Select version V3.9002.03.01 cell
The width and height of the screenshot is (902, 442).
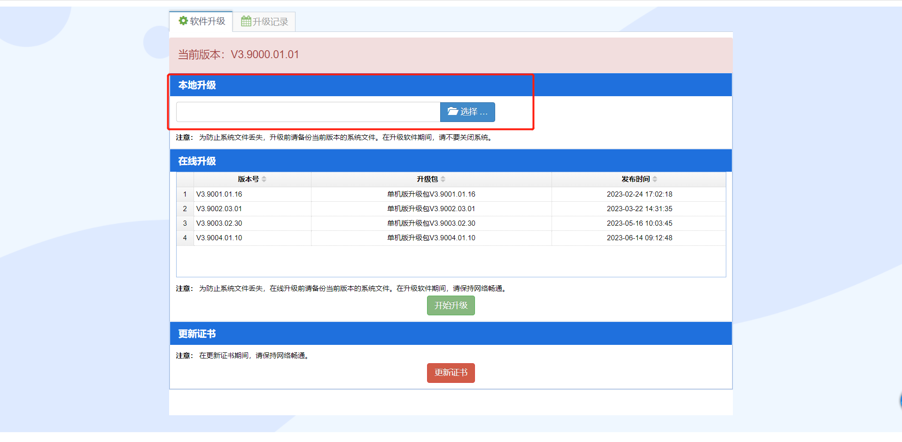(x=252, y=209)
